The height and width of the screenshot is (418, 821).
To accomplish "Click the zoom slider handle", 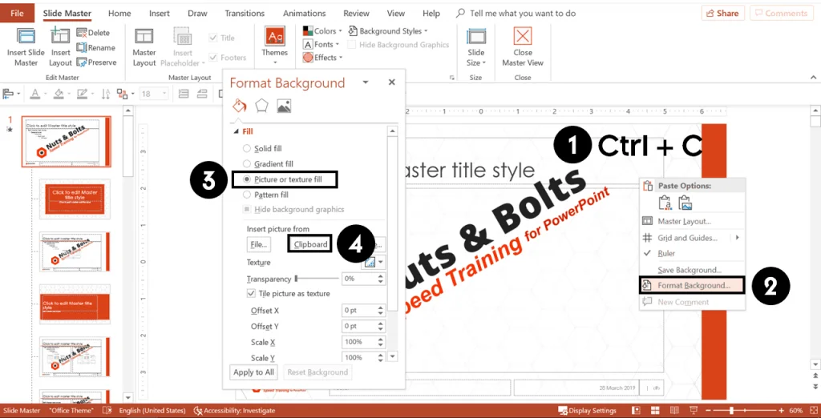I will pos(731,411).
